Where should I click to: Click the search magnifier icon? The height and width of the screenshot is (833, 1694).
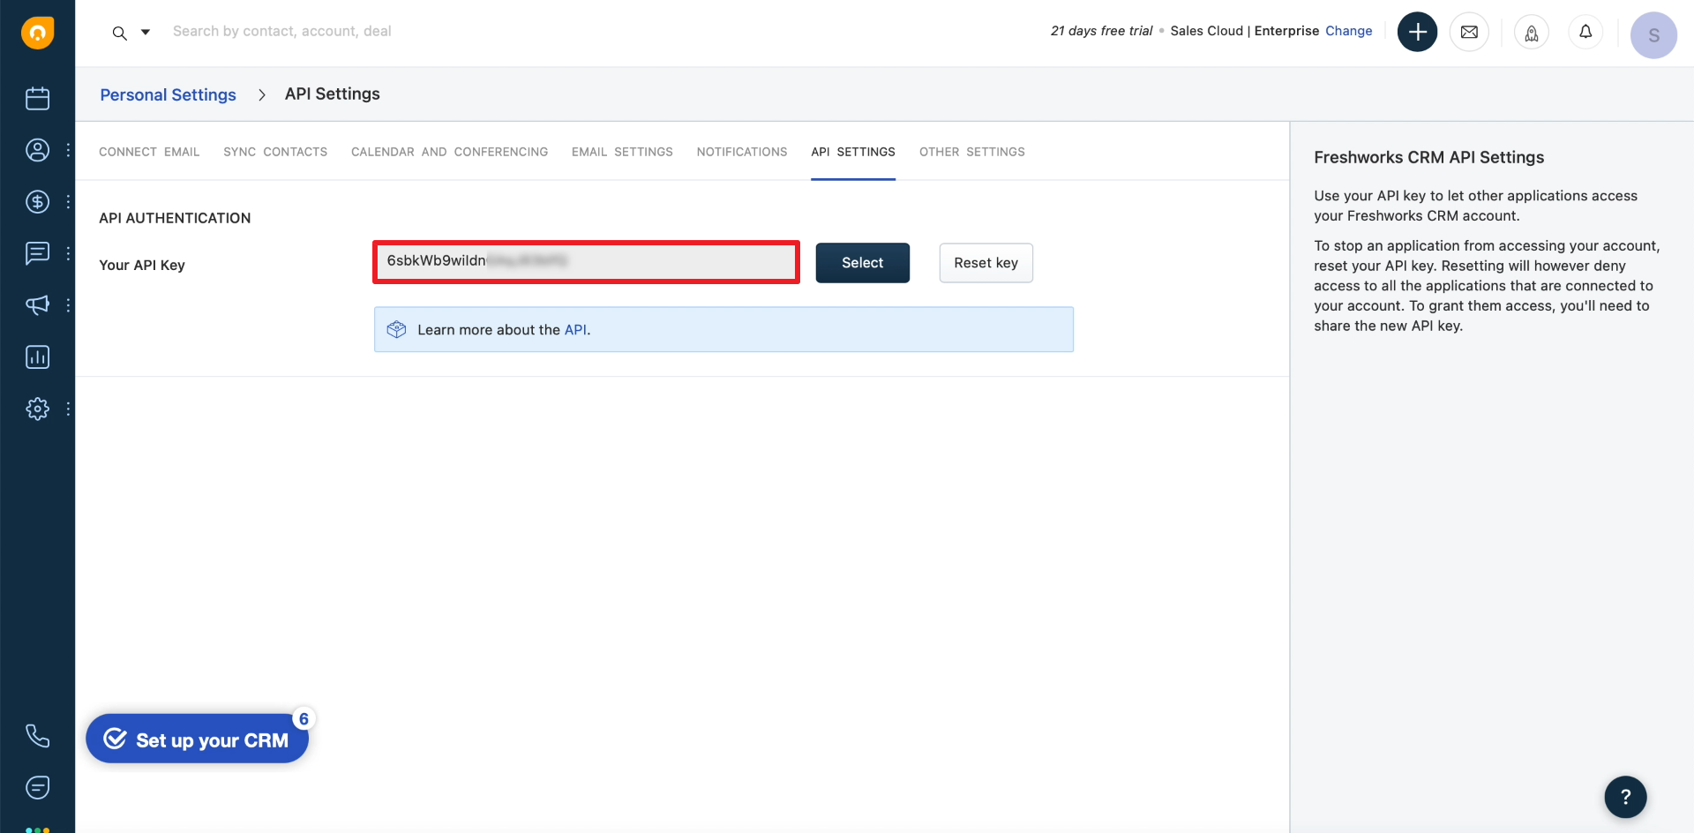point(120,34)
